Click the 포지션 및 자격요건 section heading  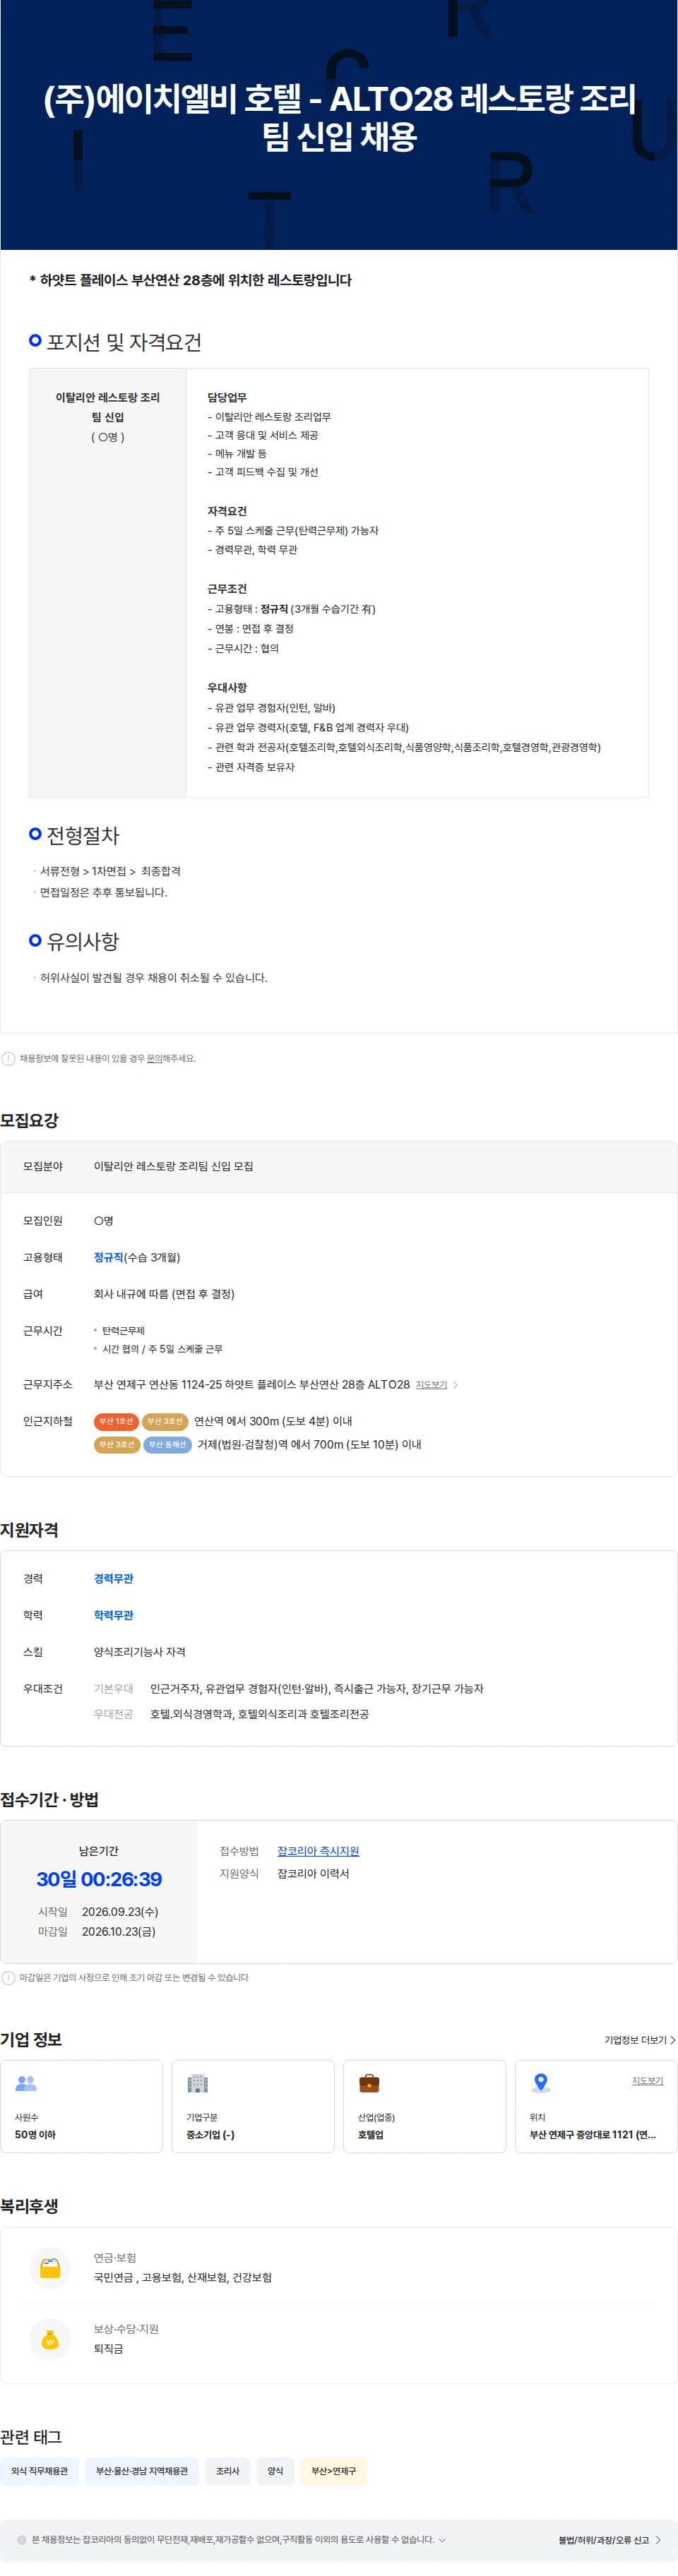[124, 342]
